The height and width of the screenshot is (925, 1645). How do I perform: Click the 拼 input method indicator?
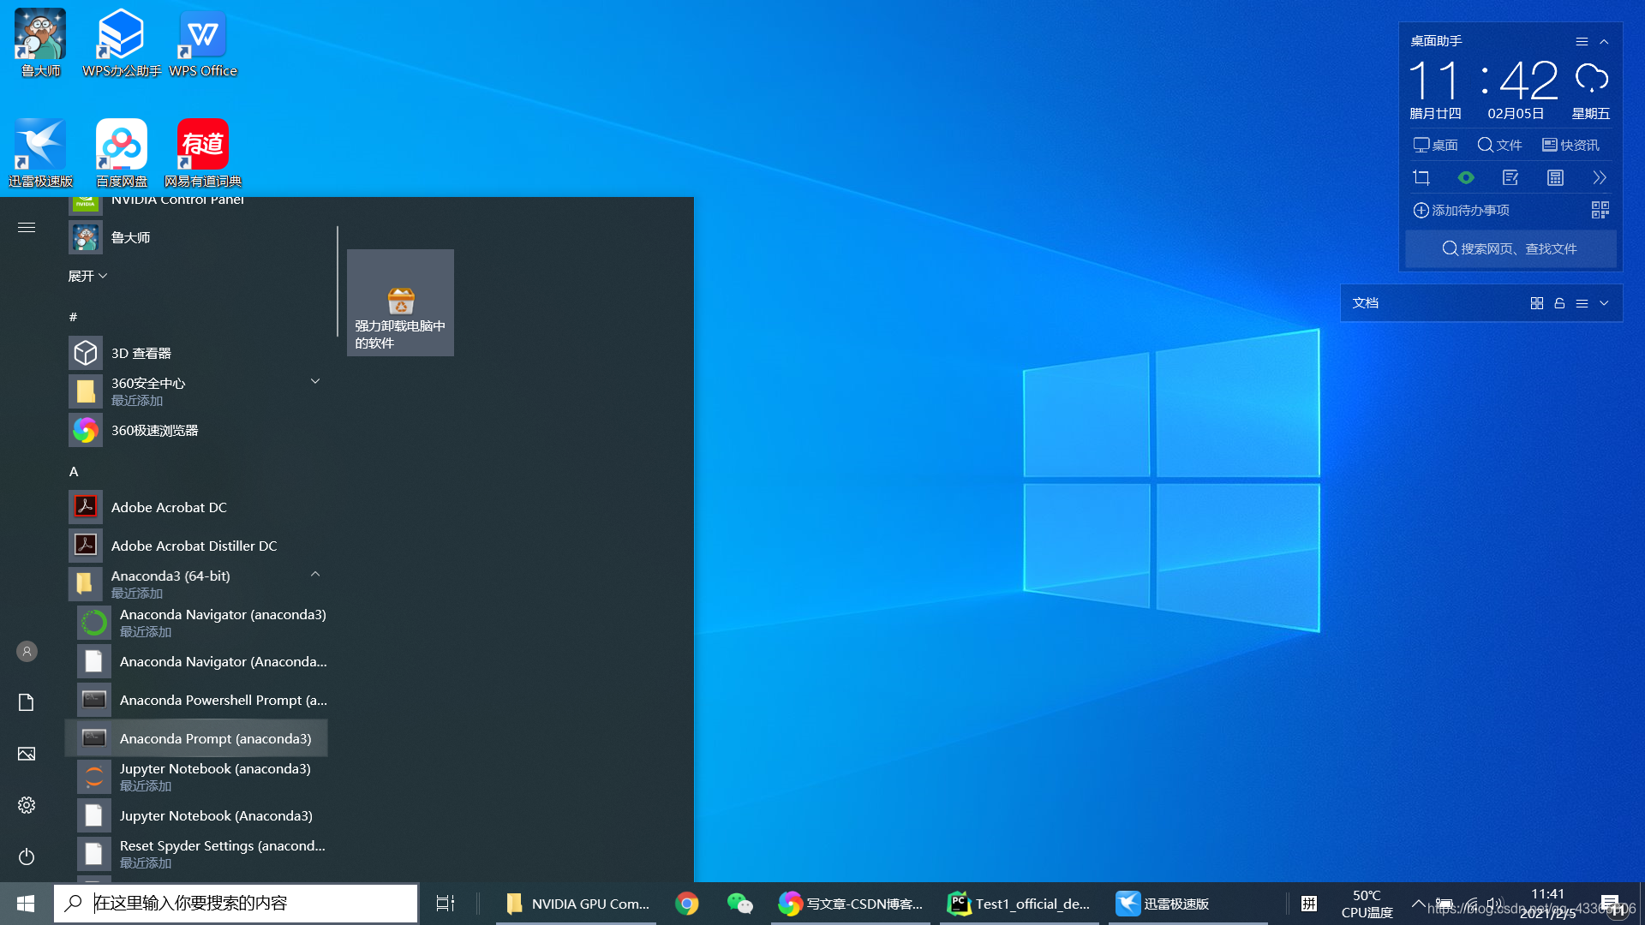1309,904
